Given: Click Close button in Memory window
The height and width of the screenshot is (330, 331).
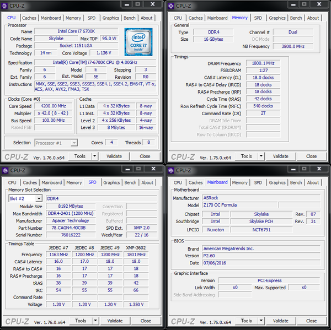Looking at the screenshot, I should tap(311, 156).
